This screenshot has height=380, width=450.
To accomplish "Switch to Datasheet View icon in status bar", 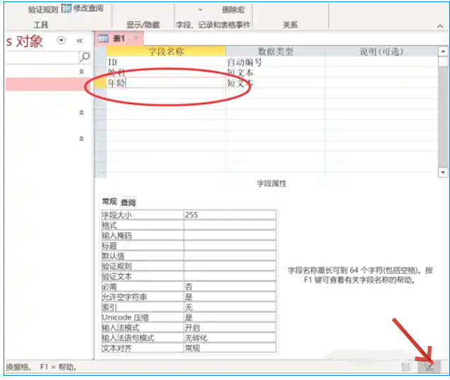I will (406, 367).
